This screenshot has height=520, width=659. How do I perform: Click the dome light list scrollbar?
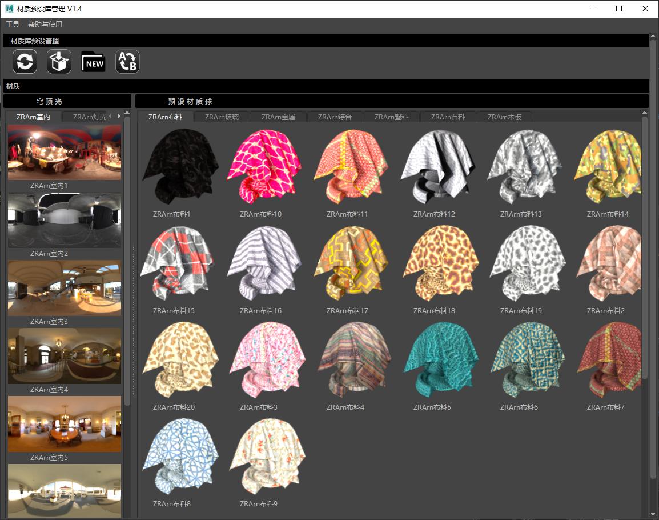pyautogui.click(x=127, y=263)
